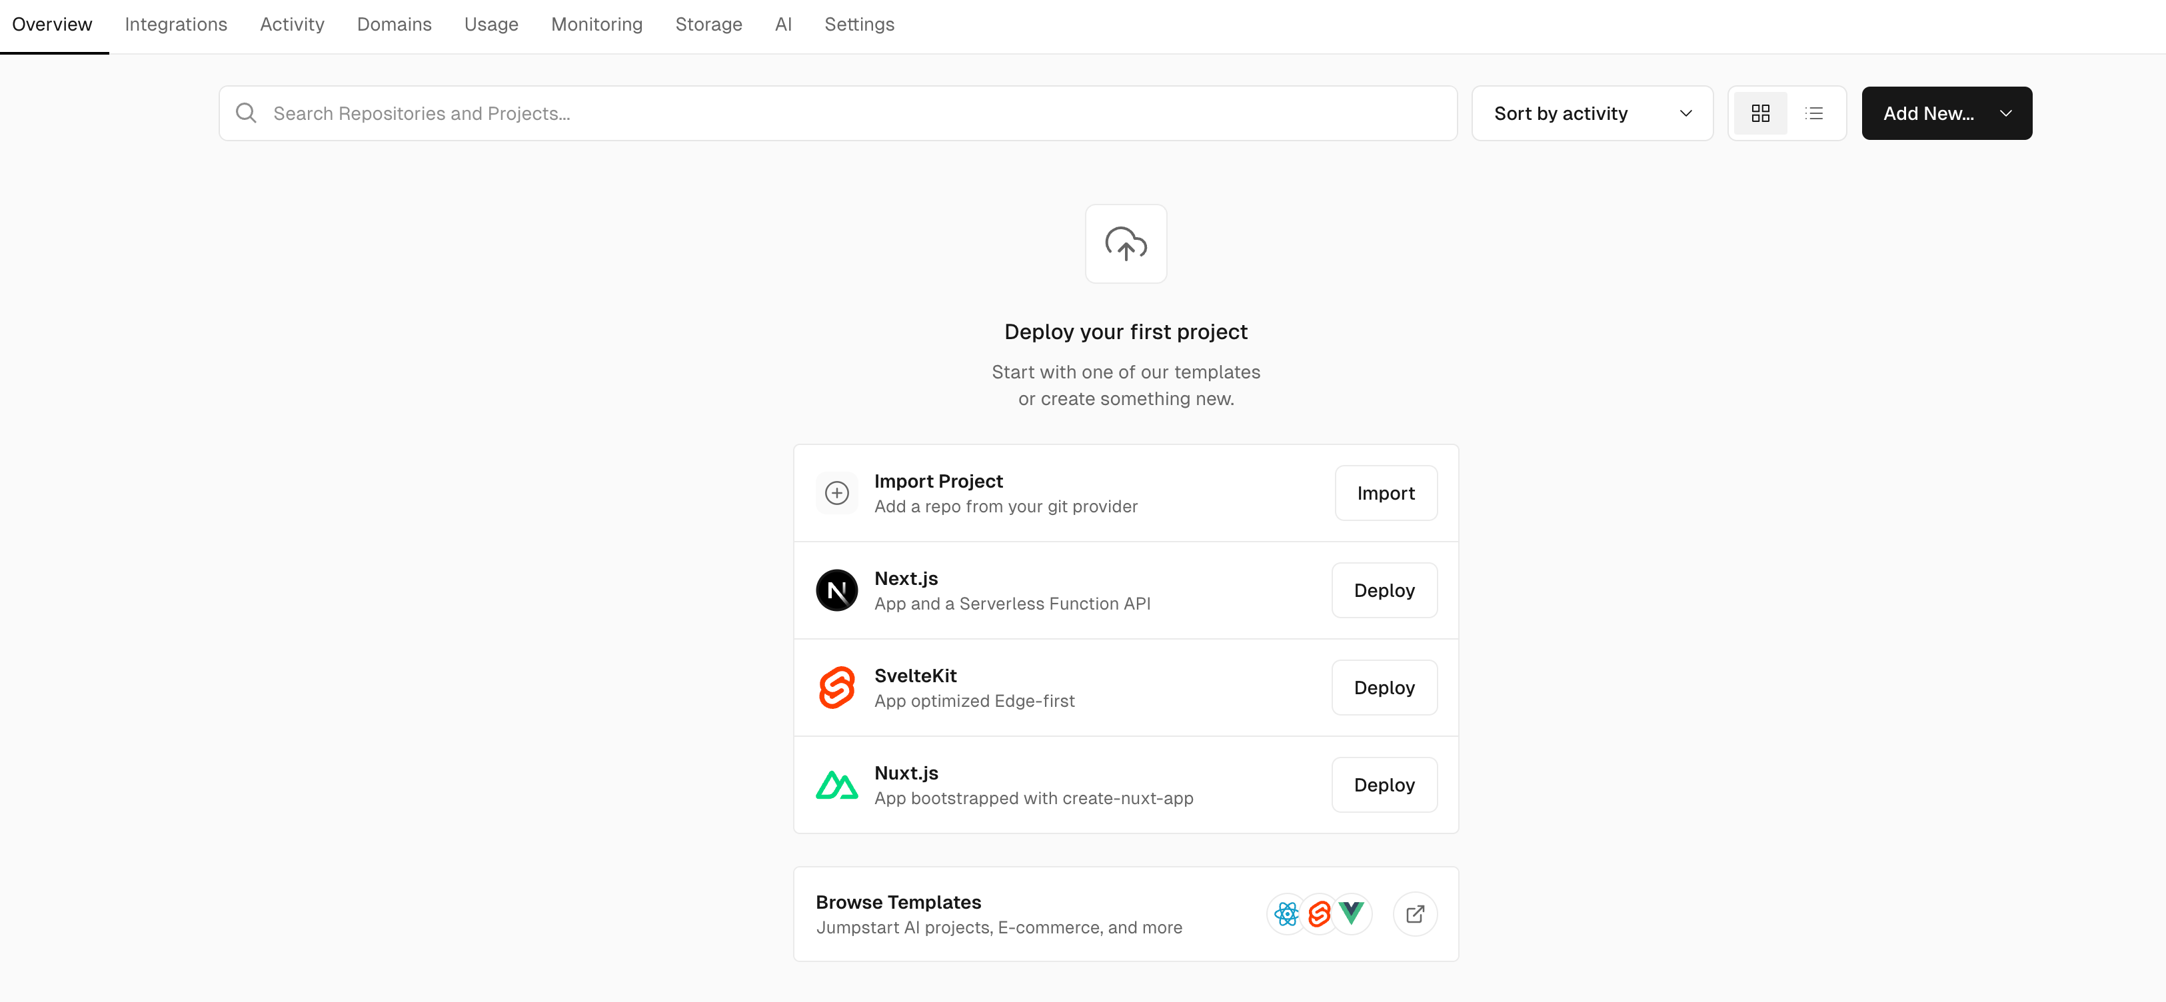
Task: Open the AI tab
Action: coord(783,25)
